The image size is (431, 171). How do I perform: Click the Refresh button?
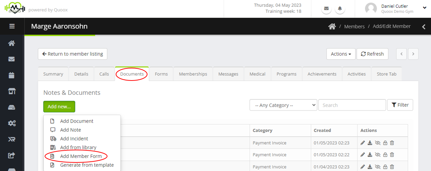[372, 54]
